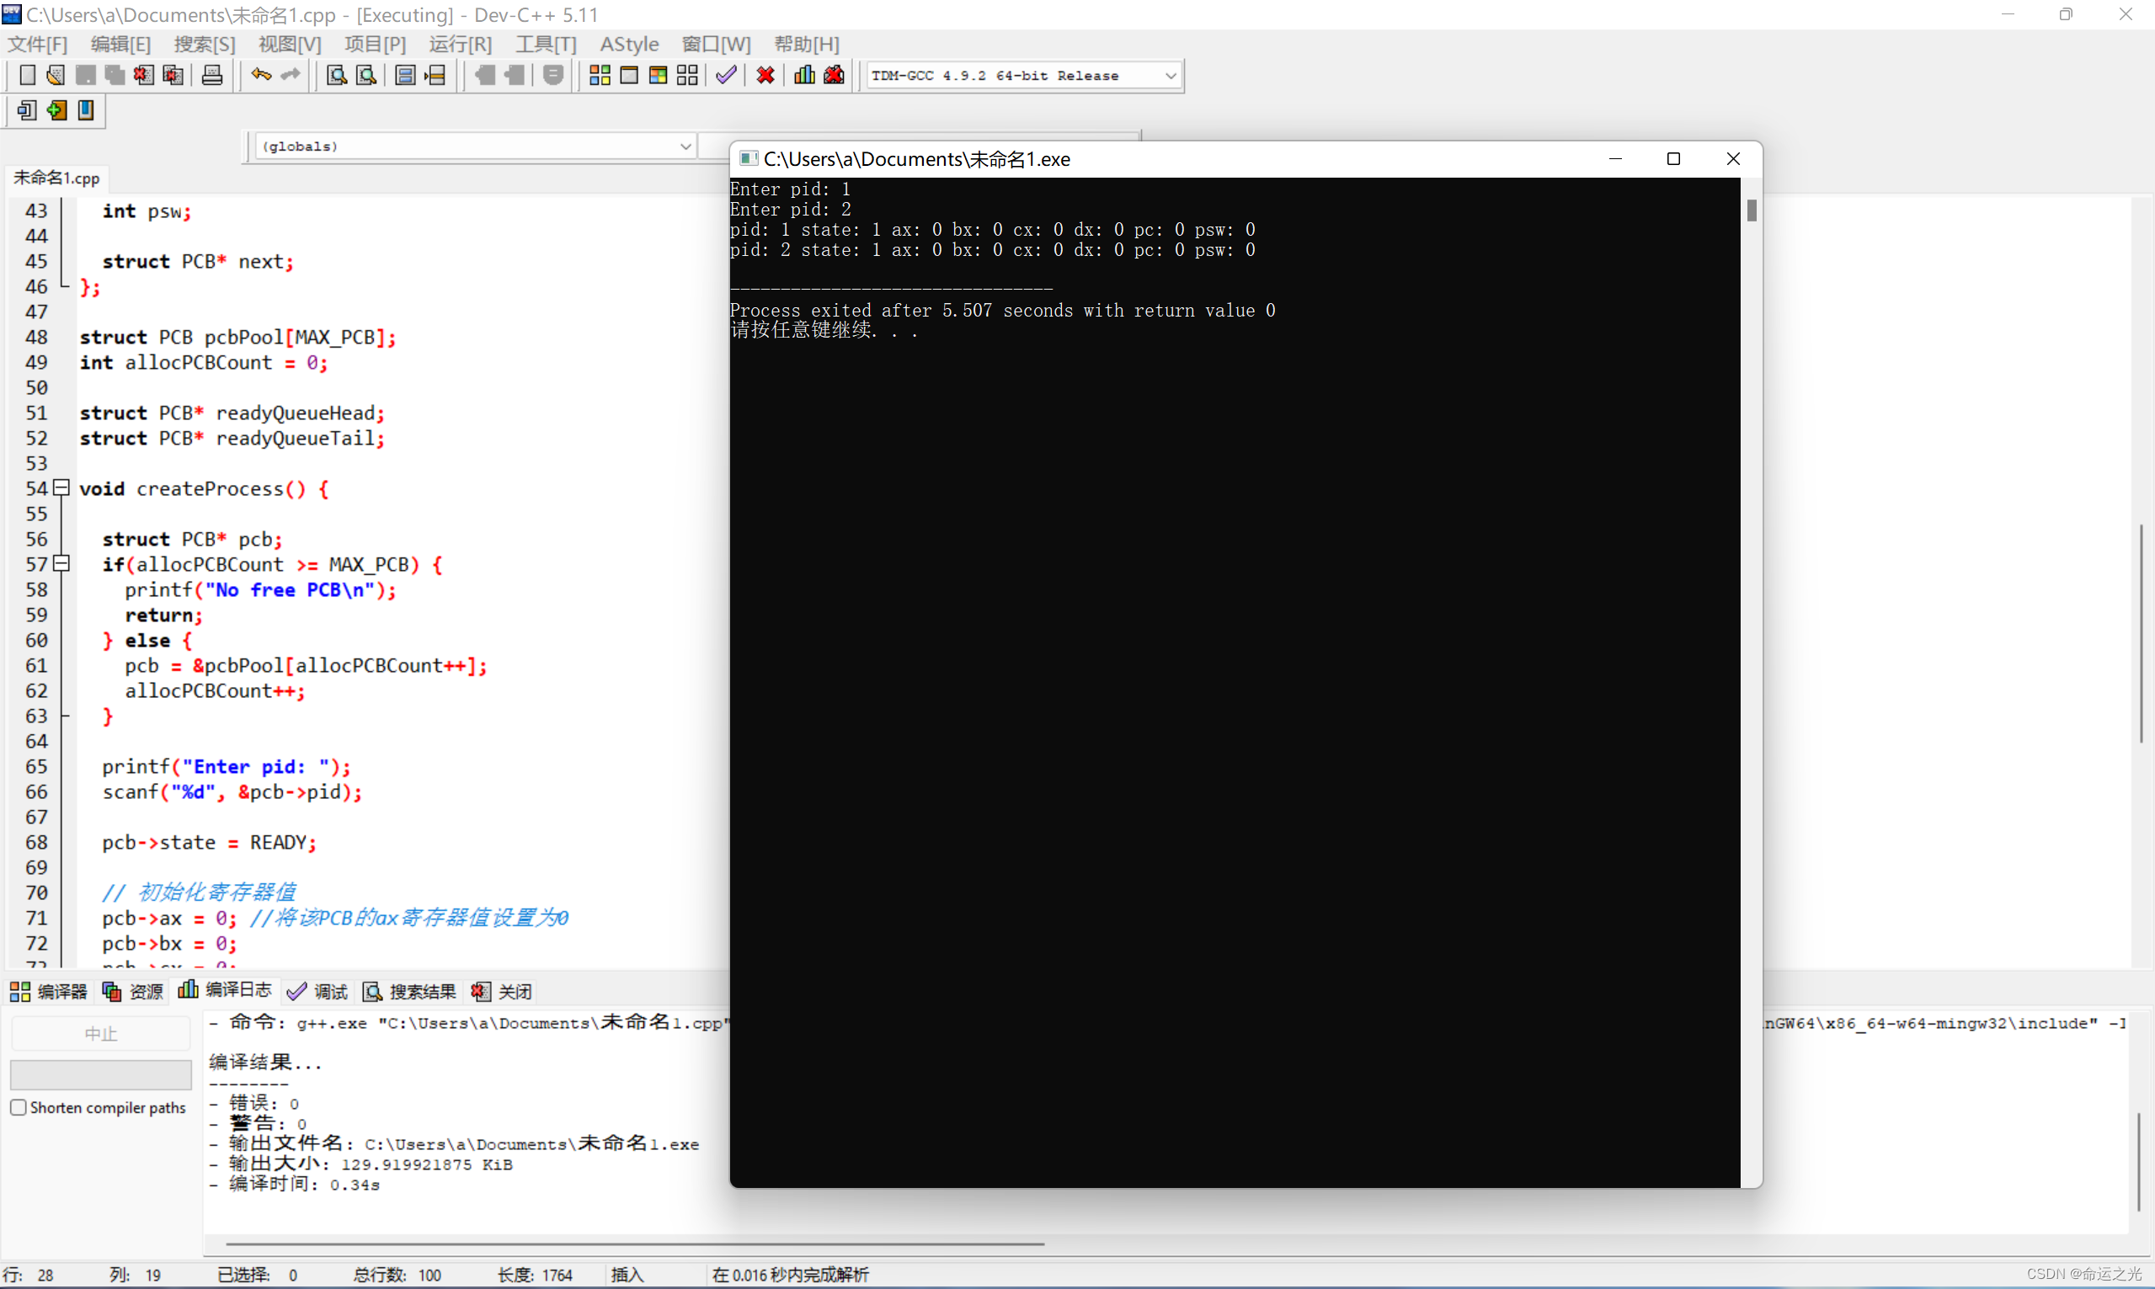Collapse the createProcess fold on line 54
The width and height of the screenshot is (2155, 1289).
tap(61, 488)
